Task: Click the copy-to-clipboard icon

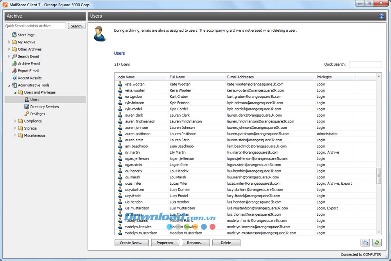Action: (365, 243)
